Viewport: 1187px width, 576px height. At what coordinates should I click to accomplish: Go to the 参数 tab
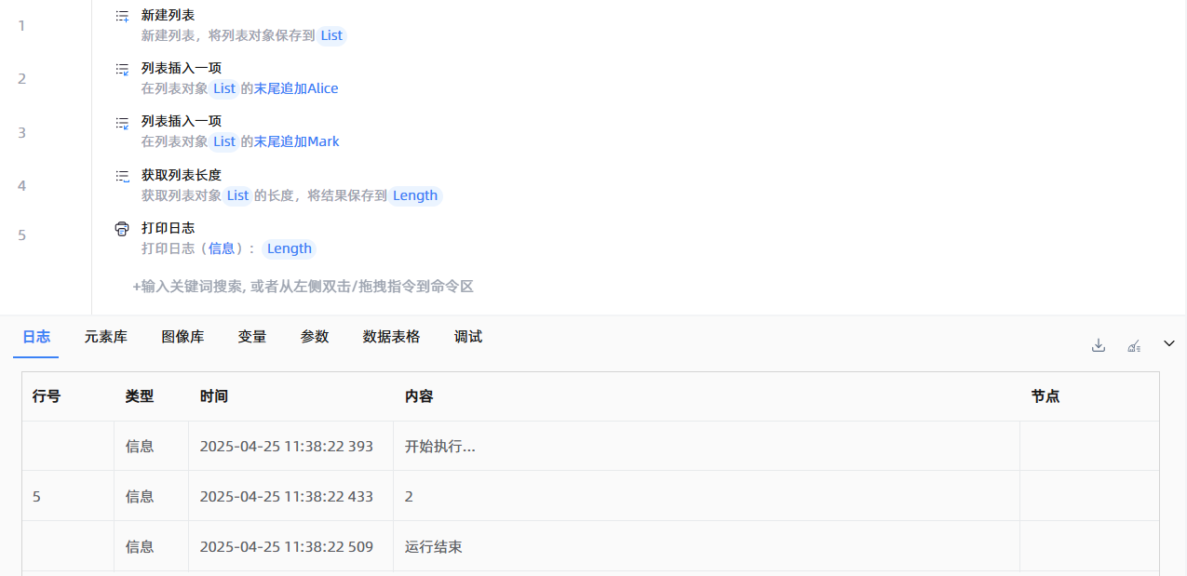click(x=315, y=337)
